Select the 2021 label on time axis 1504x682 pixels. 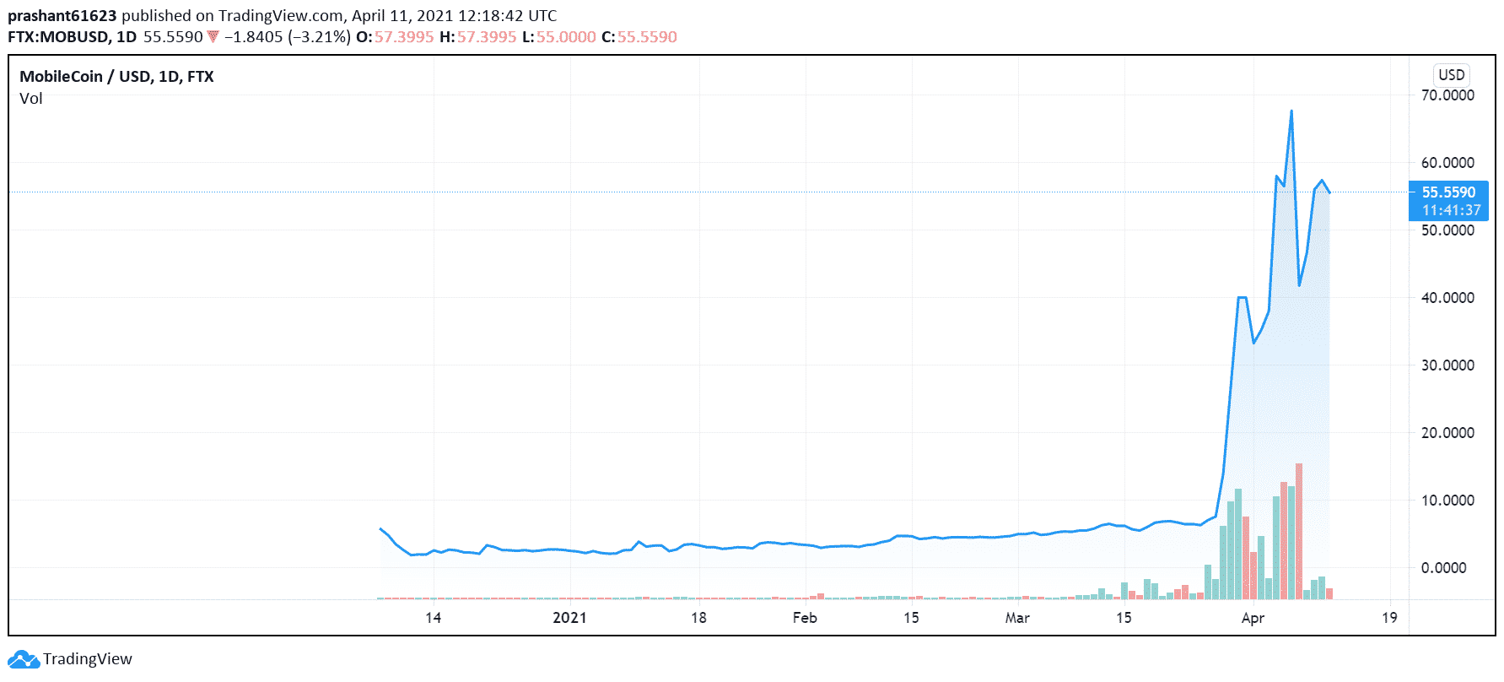click(x=569, y=618)
